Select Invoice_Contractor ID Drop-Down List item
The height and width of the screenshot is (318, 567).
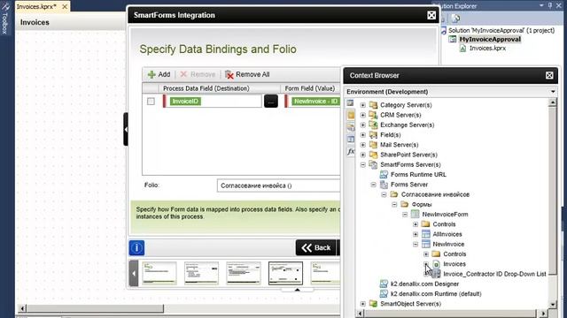494,274
